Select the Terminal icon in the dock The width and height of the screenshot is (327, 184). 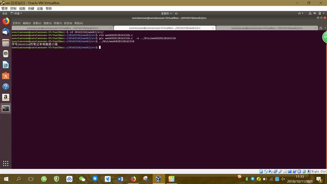pyautogui.click(x=6, y=108)
